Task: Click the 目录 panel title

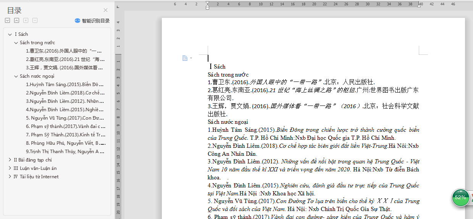Action: [15, 10]
